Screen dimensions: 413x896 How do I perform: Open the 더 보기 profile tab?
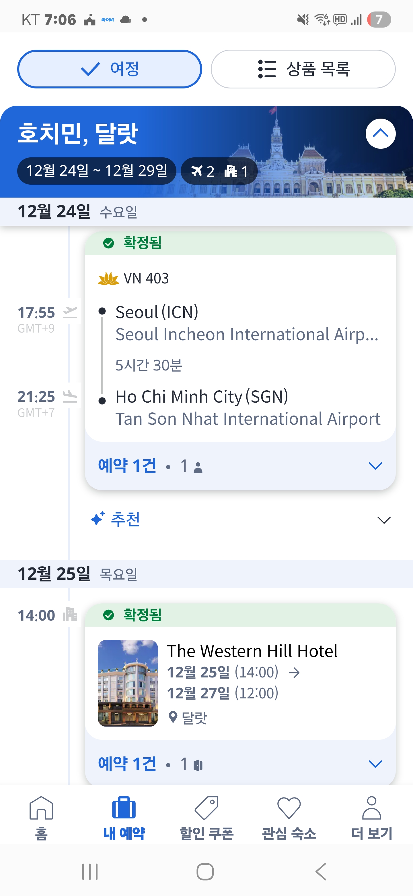point(371,817)
